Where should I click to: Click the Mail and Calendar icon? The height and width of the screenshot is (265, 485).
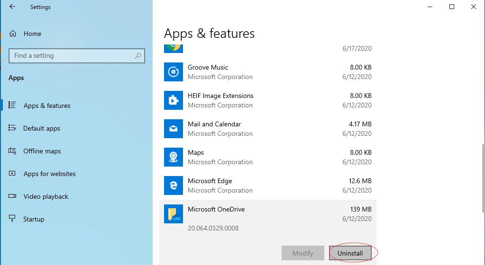[173, 129]
